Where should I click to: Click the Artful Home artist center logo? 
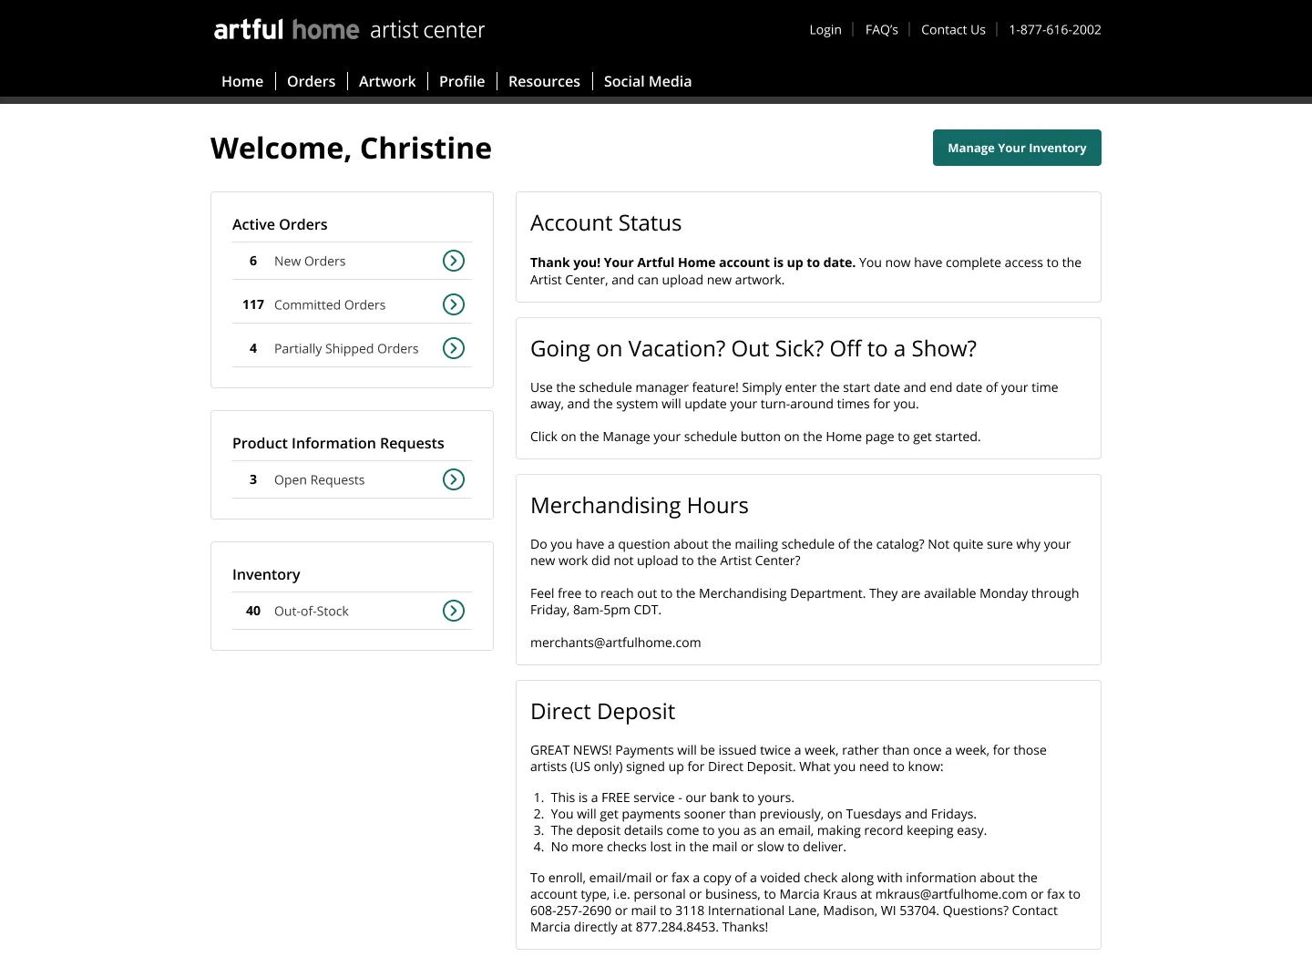click(349, 30)
